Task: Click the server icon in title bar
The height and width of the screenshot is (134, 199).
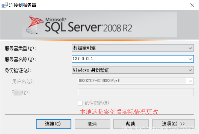Action: pos(5,5)
